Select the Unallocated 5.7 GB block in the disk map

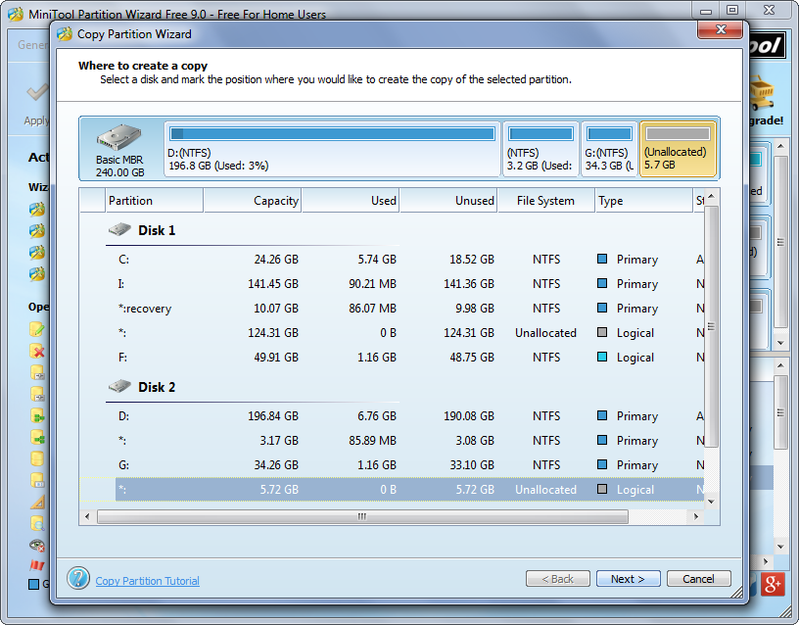tap(678, 148)
